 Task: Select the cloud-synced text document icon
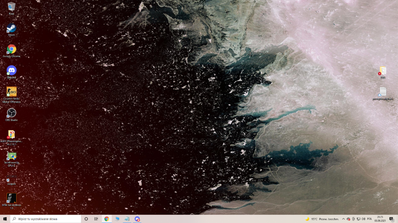pos(383,94)
